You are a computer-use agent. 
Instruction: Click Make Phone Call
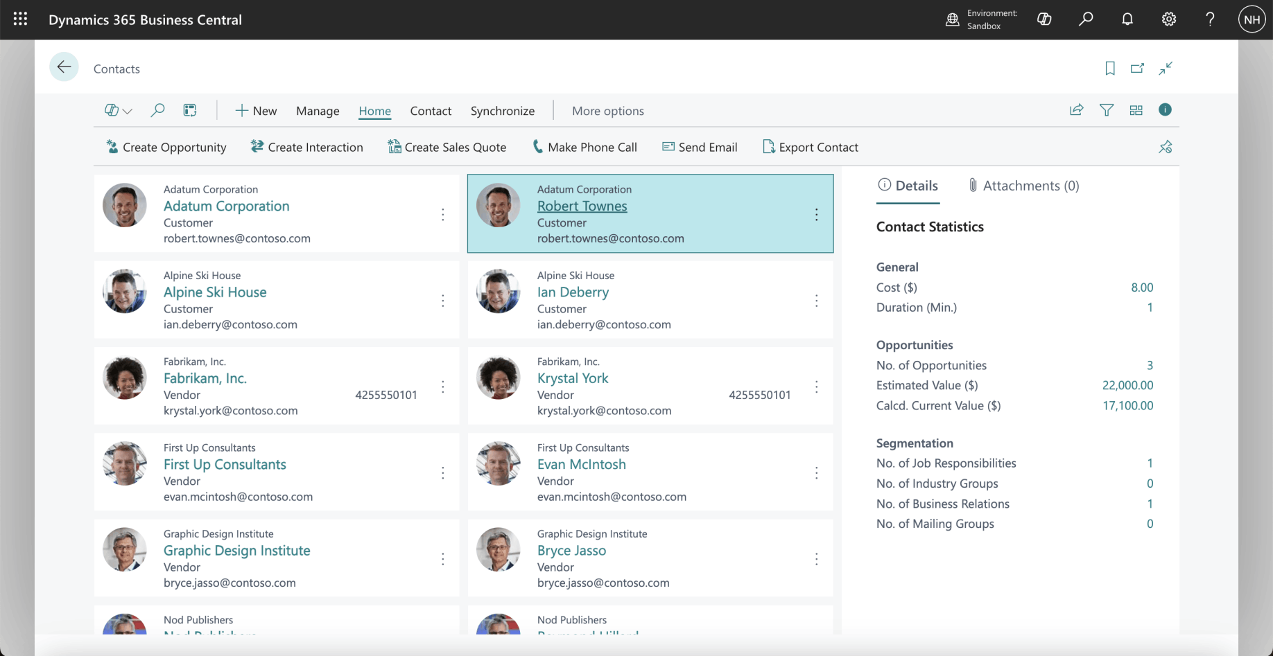(x=584, y=147)
